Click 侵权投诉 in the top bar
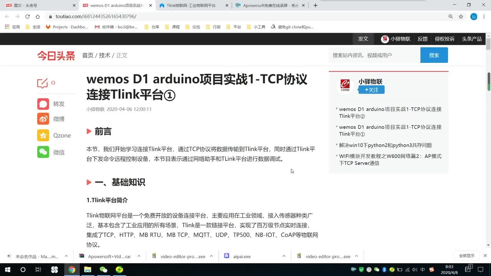The height and width of the screenshot is (276, 491). 445,39
